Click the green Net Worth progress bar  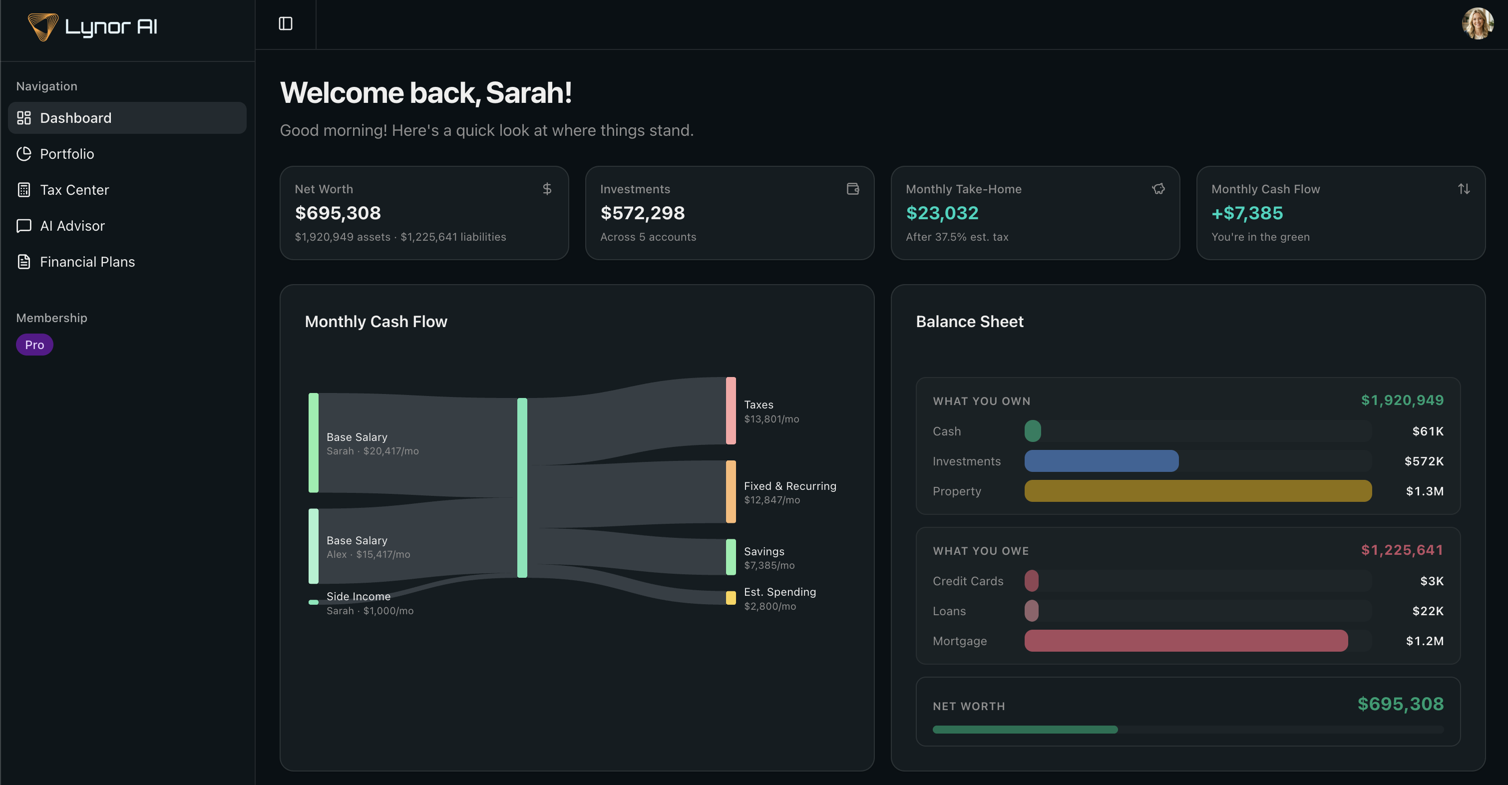(1025, 729)
